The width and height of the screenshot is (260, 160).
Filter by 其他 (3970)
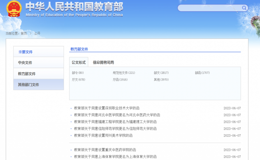[161, 80]
